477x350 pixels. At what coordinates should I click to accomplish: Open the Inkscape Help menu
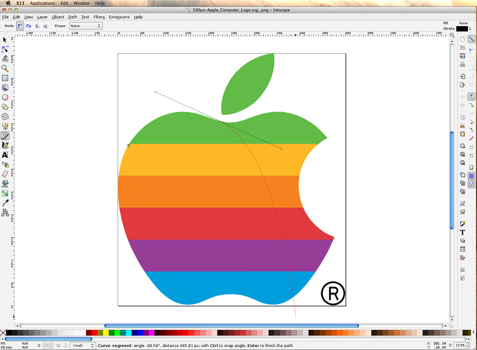138,17
